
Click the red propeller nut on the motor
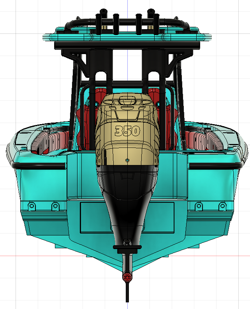[x=127, y=277]
